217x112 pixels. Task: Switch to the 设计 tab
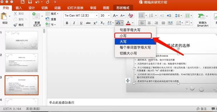(32, 8)
